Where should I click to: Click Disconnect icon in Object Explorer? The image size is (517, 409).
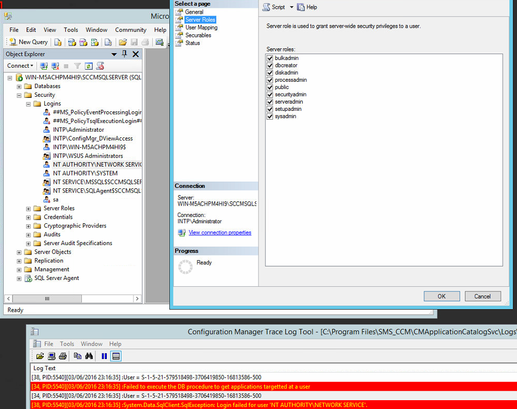(55, 66)
